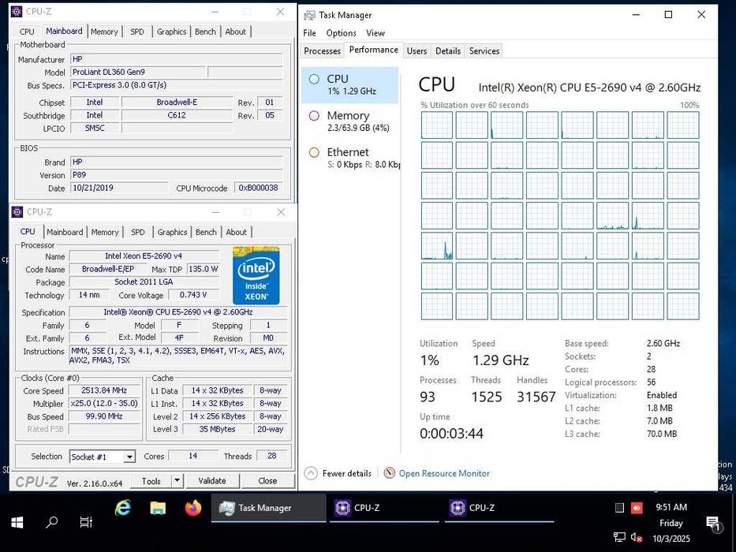Screen dimensions: 736x552
Task: Click the first logical processor utilization graph
Action: click(437, 125)
